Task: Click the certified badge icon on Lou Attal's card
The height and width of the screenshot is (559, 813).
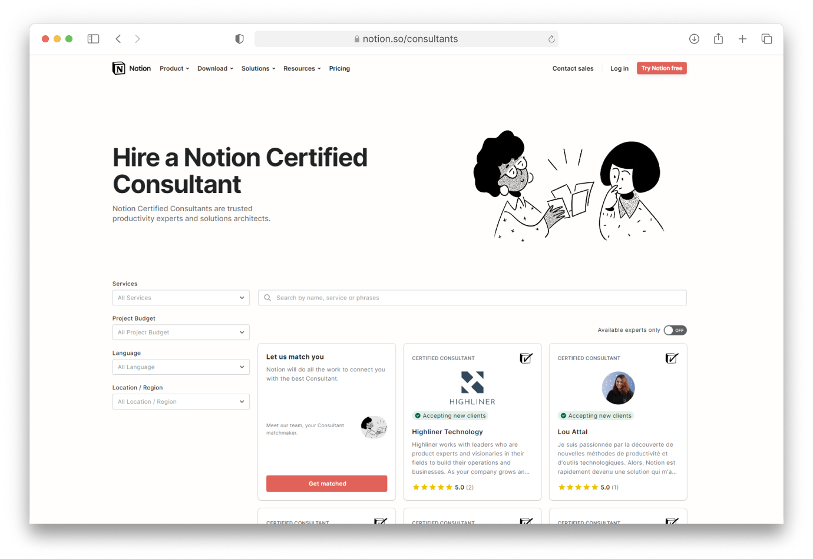Action: click(x=672, y=358)
